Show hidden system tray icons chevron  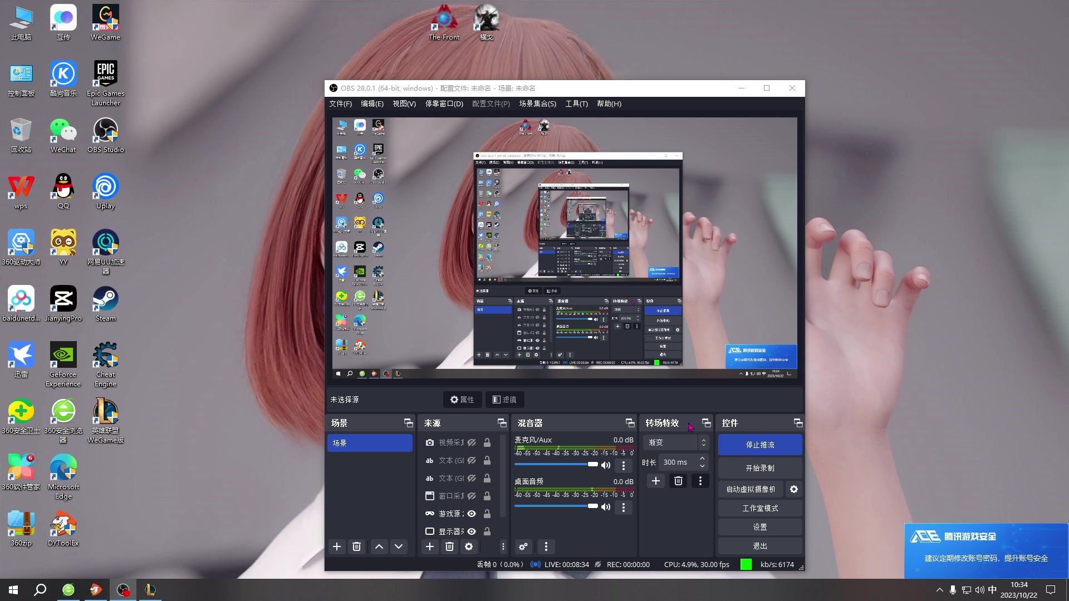(x=940, y=590)
